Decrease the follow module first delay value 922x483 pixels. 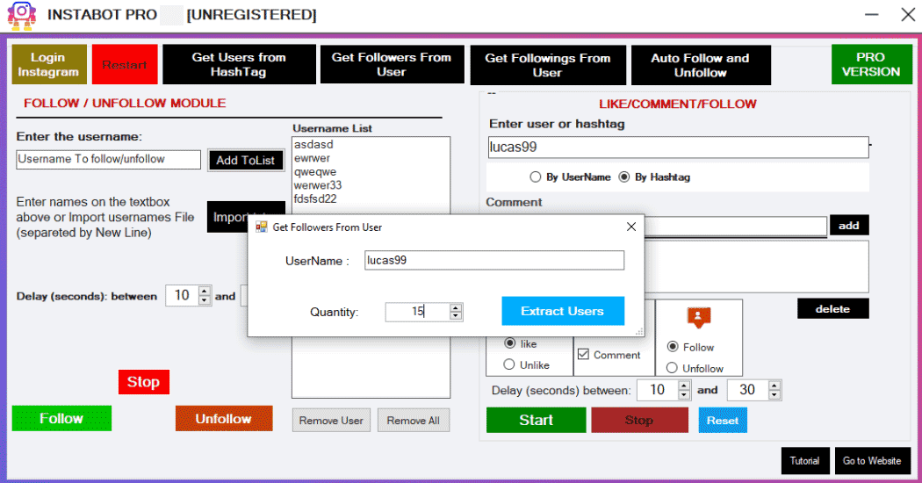[x=205, y=300]
